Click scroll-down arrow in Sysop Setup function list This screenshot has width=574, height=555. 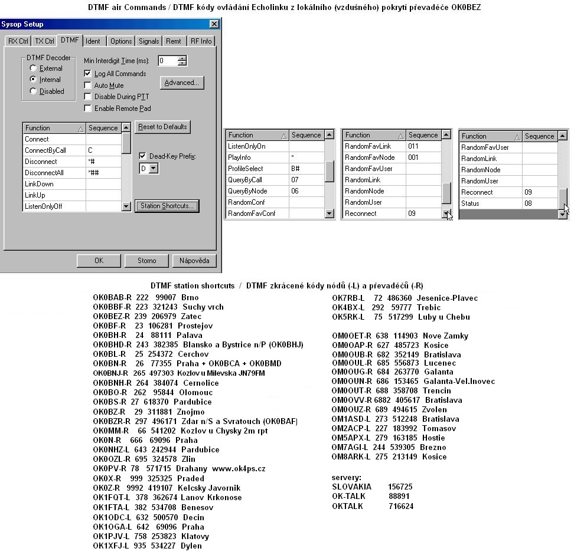click(126, 206)
